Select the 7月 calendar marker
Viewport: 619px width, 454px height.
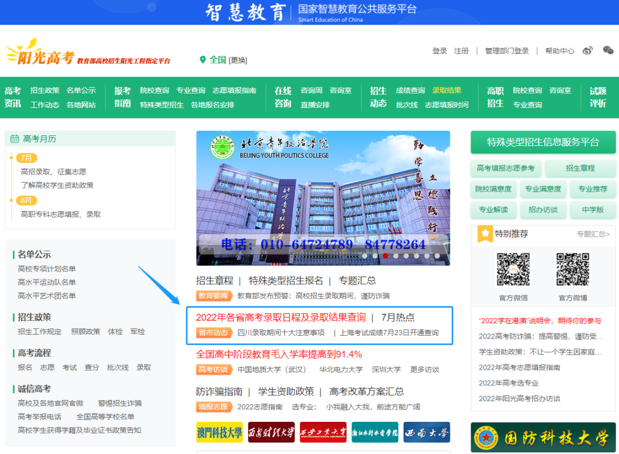tap(26, 158)
